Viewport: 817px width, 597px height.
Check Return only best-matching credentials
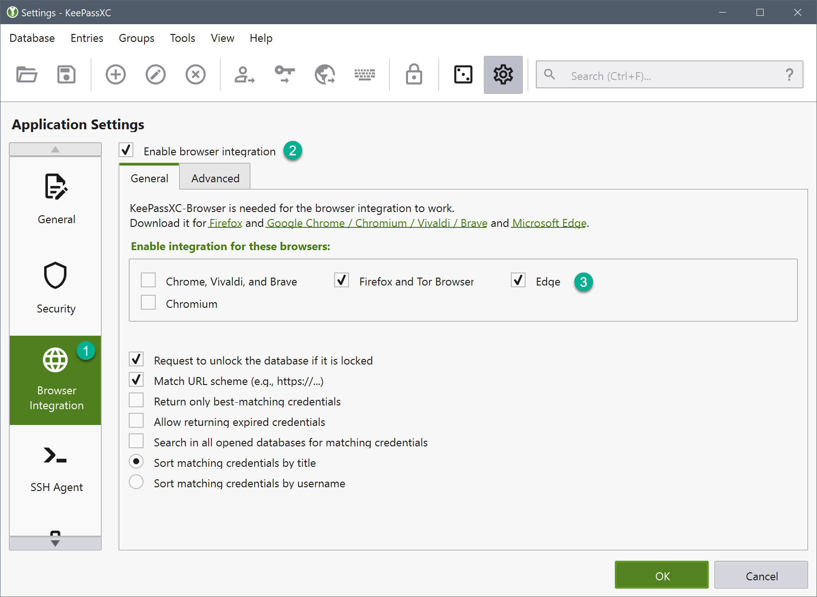pyautogui.click(x=137, y=401)
